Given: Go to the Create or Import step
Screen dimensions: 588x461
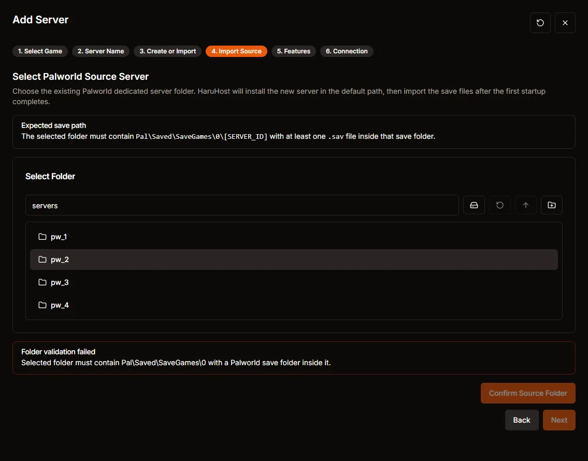Looking at the screenshot, I should 167,51.
